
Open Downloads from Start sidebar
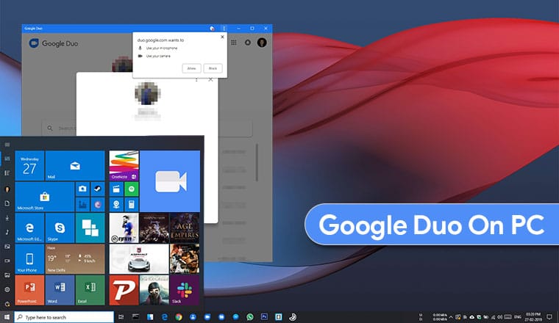(7, 218)
